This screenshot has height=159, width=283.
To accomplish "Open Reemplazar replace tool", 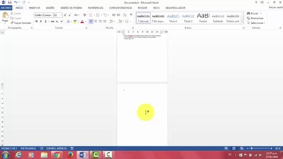I will (255, 18).
